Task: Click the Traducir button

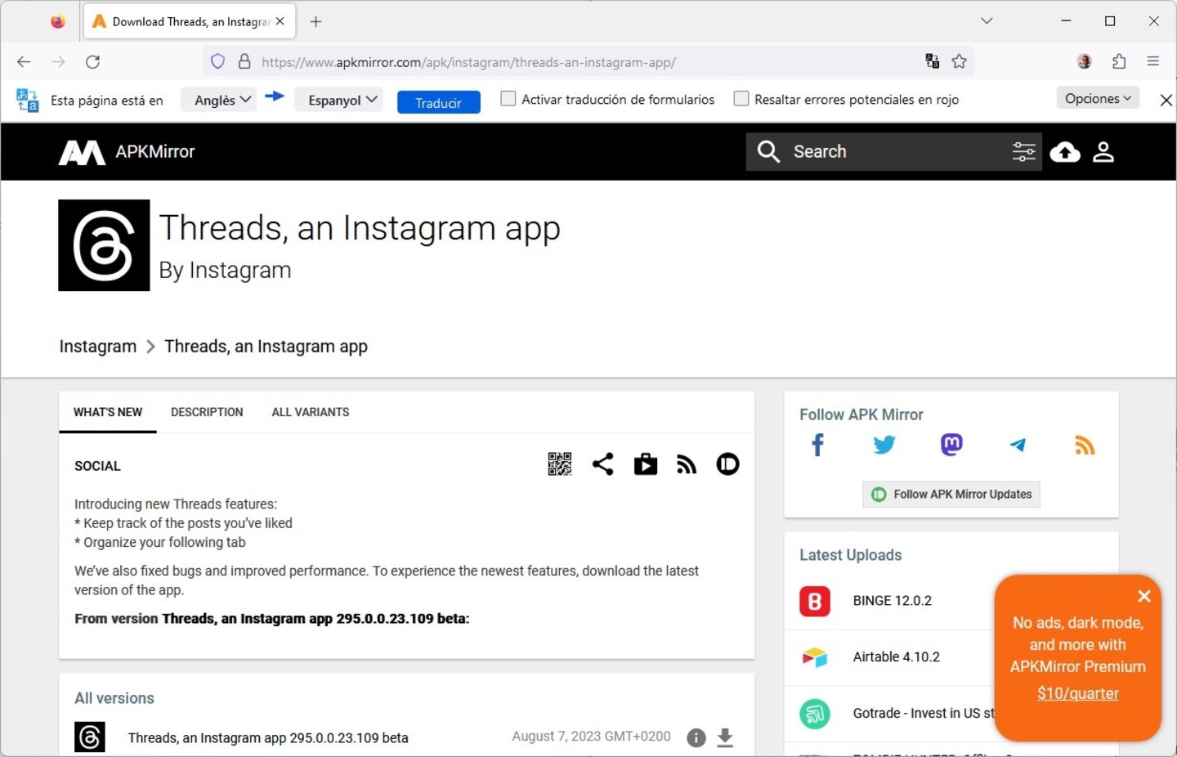Action: (x=439, y=102)
